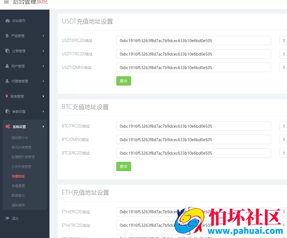Click the BTC充值地址设置 heading
Screen dimensions: 287x238
point(85,107)
